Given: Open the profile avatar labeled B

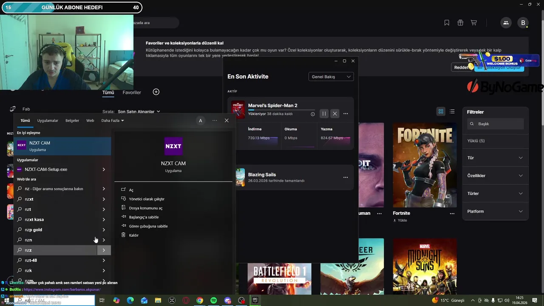Looking at the screenshot, I should pos(523,23).
